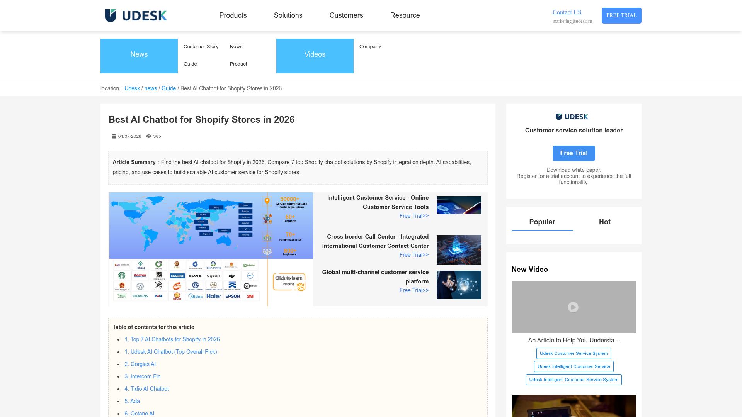This screenshot has height=417, width=742.
Task: Open the second video thumbnail at the bottom
Action: pyautogui.click(x=574, y=406)
